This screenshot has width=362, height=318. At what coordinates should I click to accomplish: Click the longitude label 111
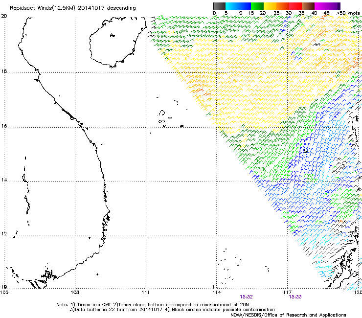tap(145, 293)
